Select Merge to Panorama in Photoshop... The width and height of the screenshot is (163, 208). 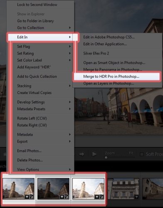click(113, 69)
